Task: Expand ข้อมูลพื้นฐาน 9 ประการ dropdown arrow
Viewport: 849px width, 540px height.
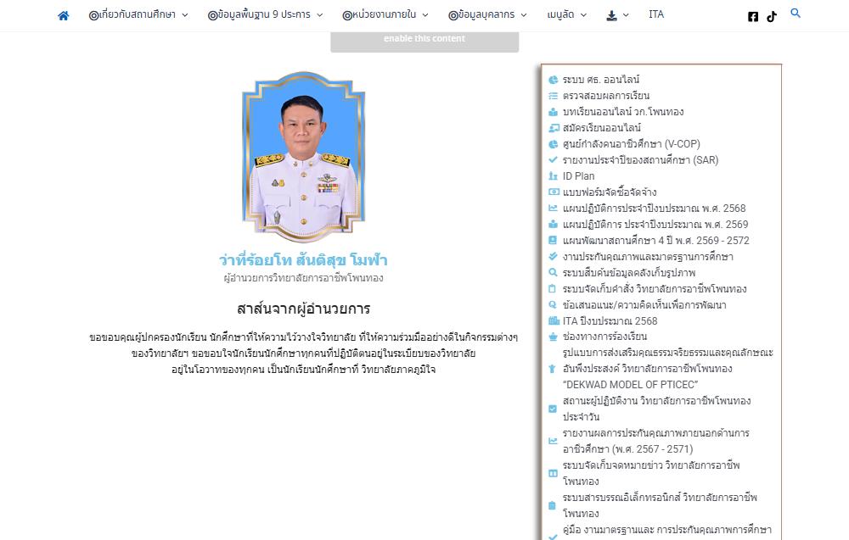Action: click(320, 15)
